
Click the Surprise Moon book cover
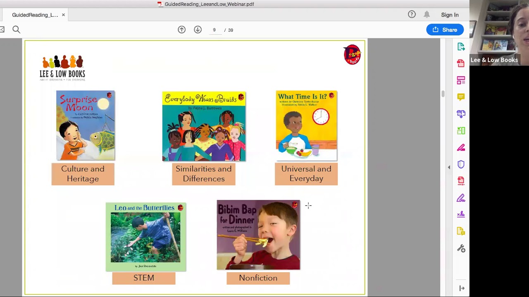click(86, 125)
